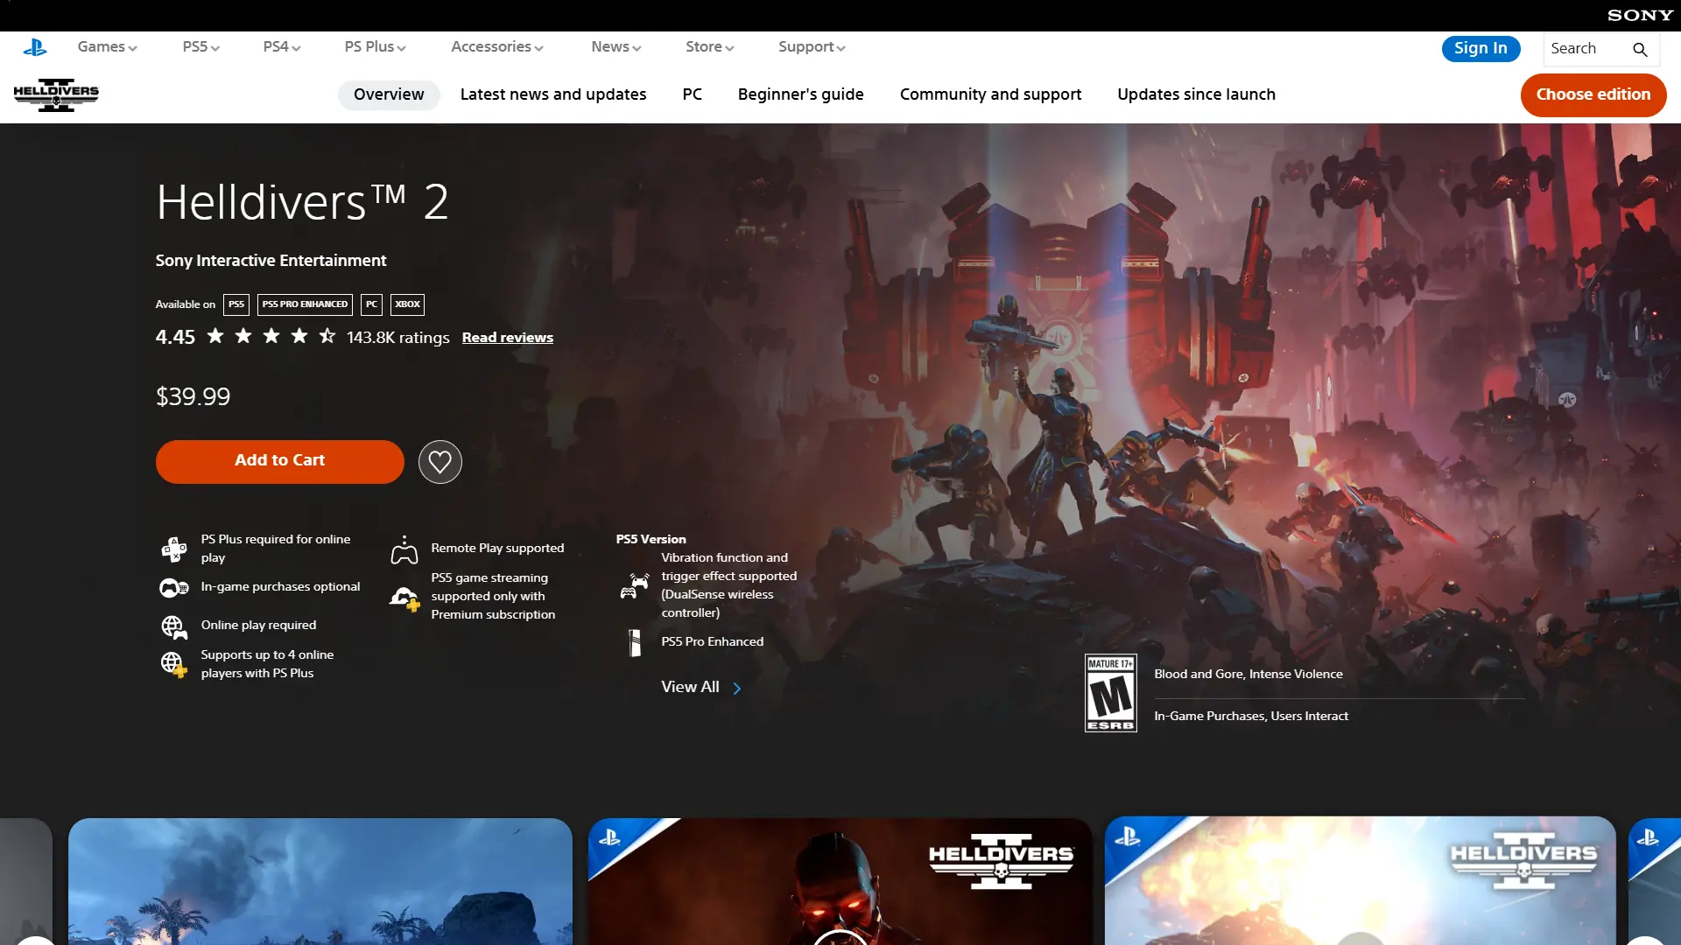The image size is (1681, 945).
Task: Click the PlayStation logo icon
Action: 35,47
